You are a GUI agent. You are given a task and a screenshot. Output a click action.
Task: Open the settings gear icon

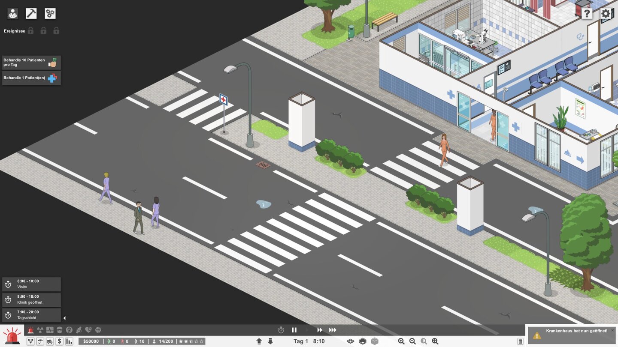[x=606, y=14]
